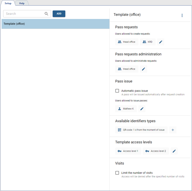This screenshot has width=192, height=191.
Task: Click Head office chip under Pass requests
Action: (x=127, y=42)
